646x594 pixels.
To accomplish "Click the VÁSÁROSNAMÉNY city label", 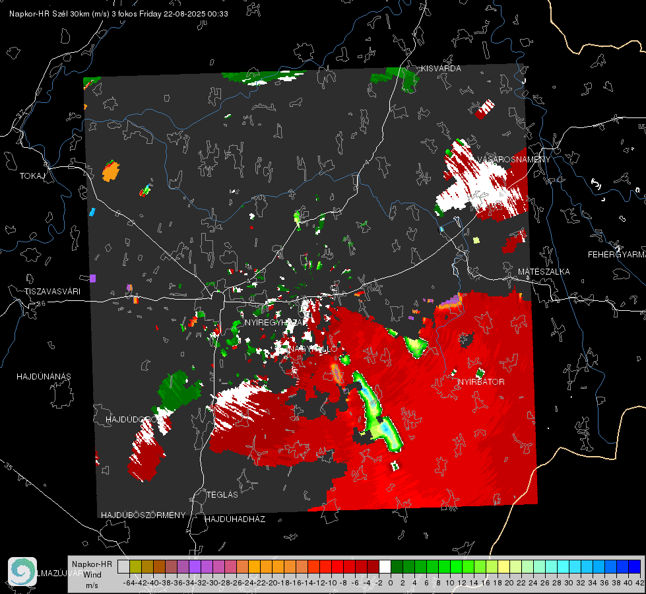I will pos(514,160).
